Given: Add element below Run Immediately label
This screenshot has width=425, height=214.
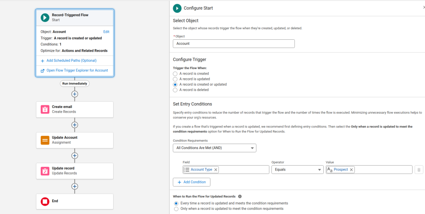Looking at the screenshot, I should 75,94.
